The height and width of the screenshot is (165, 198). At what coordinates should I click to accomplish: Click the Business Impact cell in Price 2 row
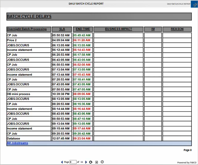(x=119, y=40)
